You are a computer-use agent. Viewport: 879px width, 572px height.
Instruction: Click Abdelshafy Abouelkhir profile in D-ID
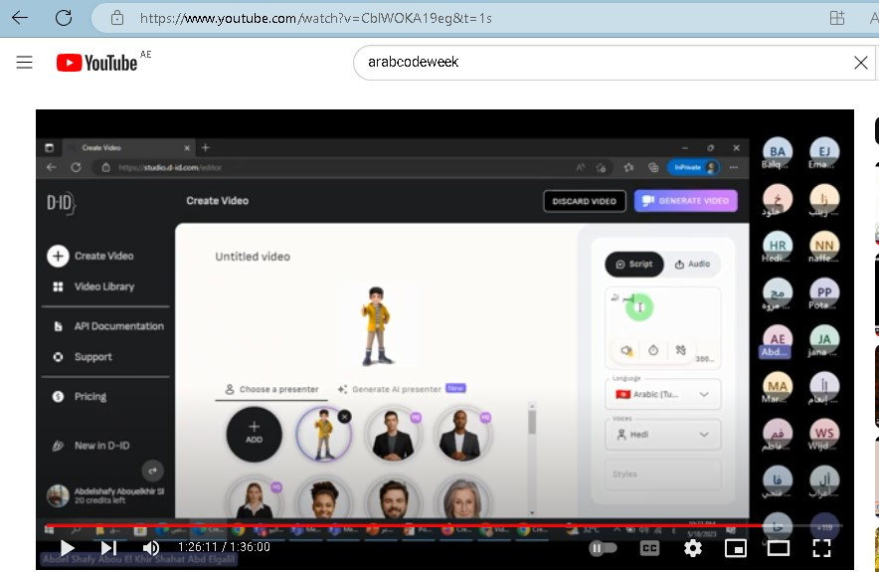pyautogui.click(x=106, y=495)
